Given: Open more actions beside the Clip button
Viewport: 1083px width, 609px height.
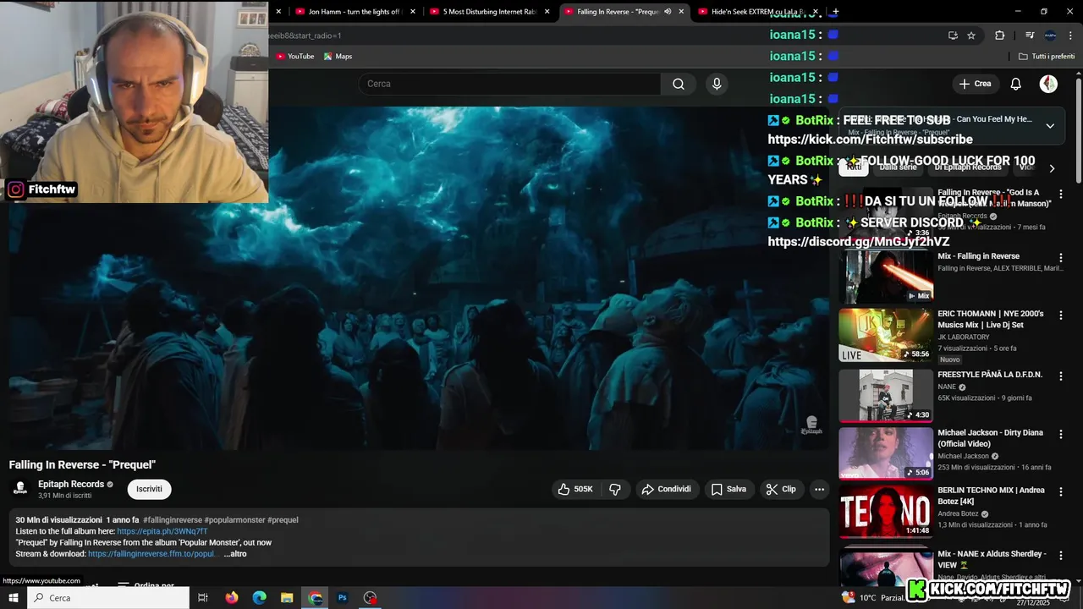Looking at the screenshot, I should point(819,489).
